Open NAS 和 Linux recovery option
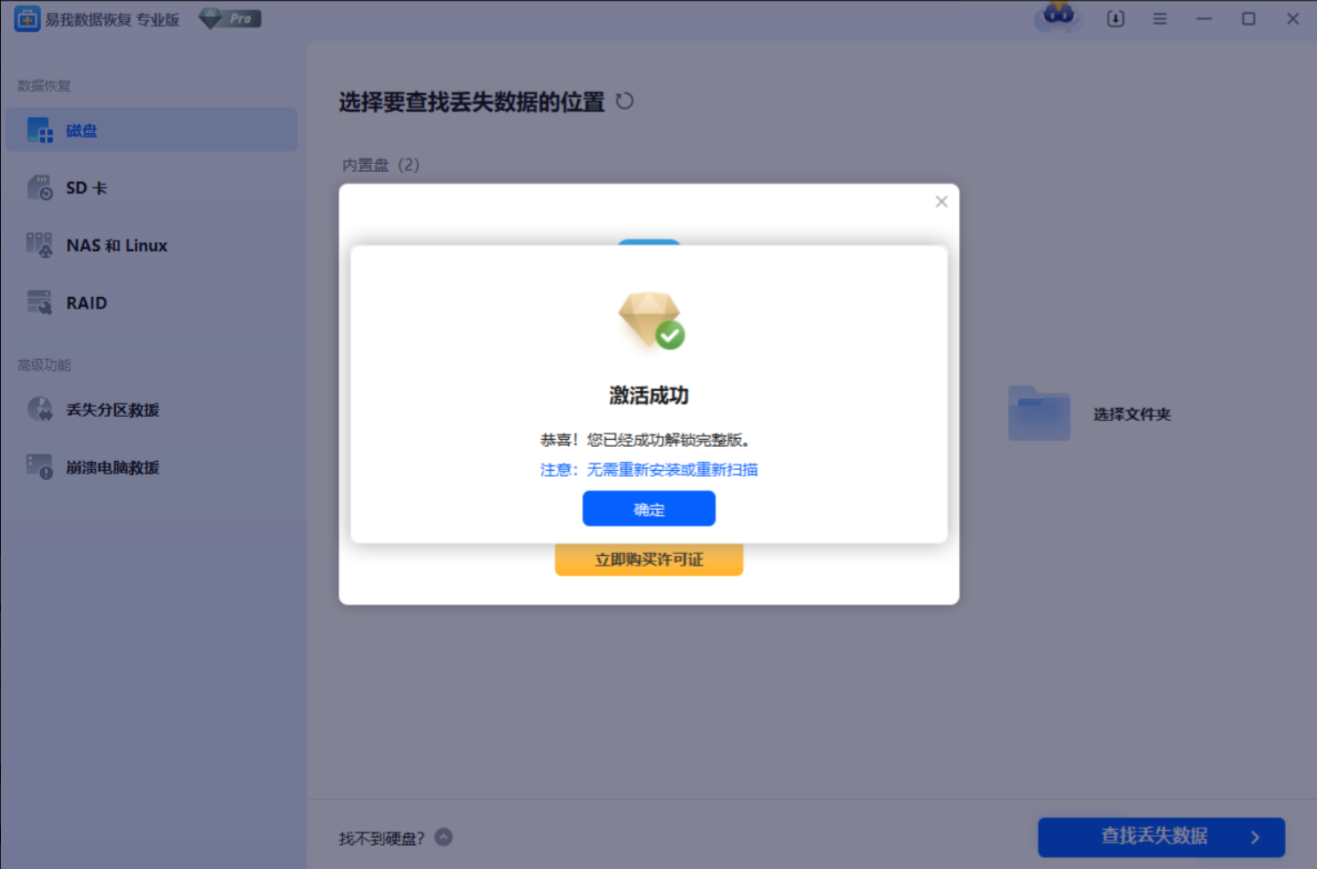The width and height of the screenshot is (1317, 869). tap(152, 246)
